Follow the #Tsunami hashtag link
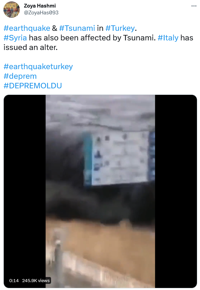Screen dimensions: 200x290 tap(77, 28)
